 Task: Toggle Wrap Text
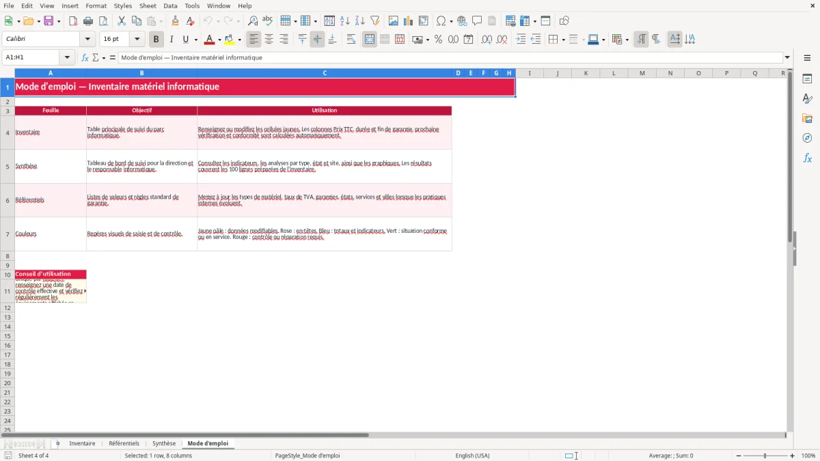351,40
